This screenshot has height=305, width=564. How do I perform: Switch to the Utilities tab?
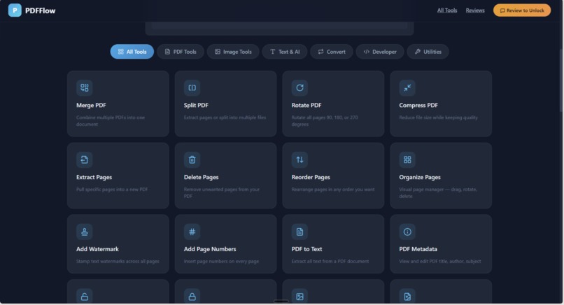pyautogui.click(x=428, y=52)
